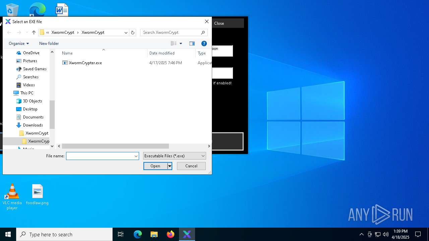
Task: Click the horizontal scrollbar right arrow
Action: 209,146
